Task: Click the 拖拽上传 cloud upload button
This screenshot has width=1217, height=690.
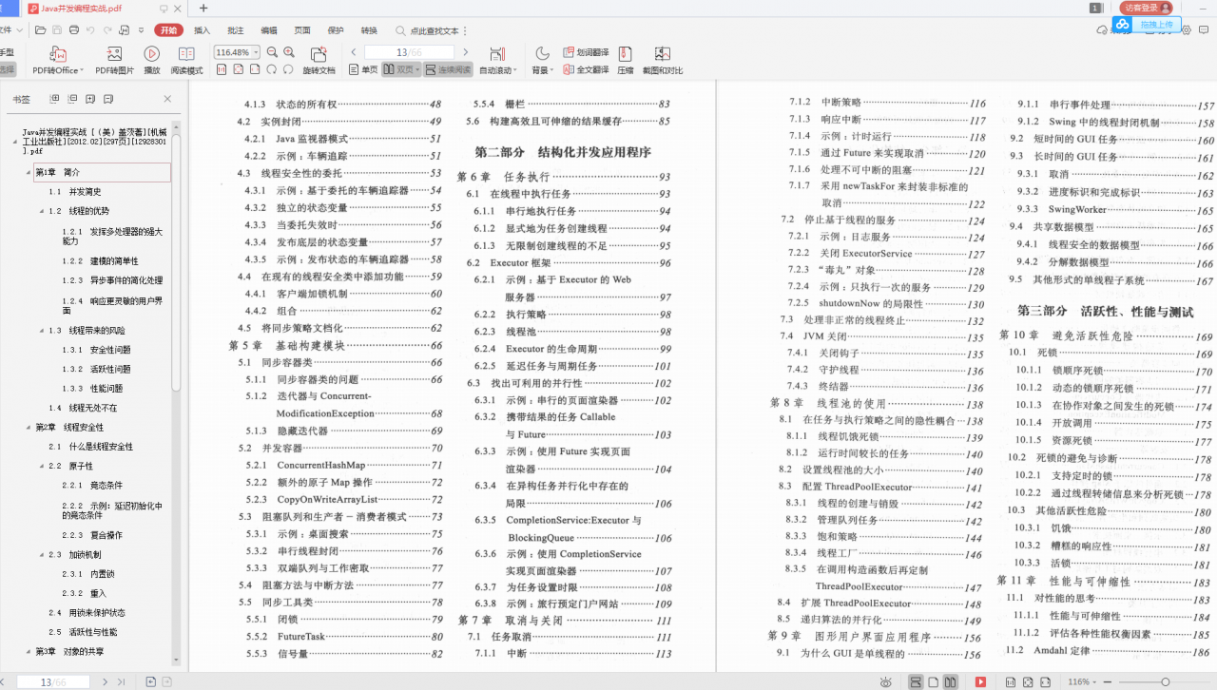Action: coord(1148,25)
